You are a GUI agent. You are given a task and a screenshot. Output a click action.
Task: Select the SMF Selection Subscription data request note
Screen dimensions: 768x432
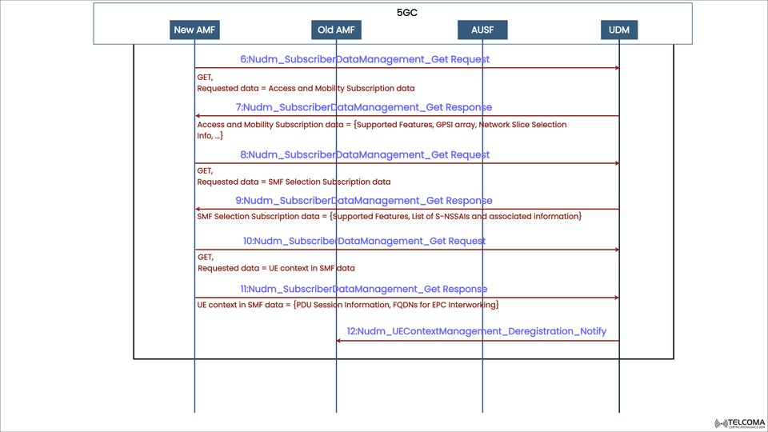coord(294,182)
